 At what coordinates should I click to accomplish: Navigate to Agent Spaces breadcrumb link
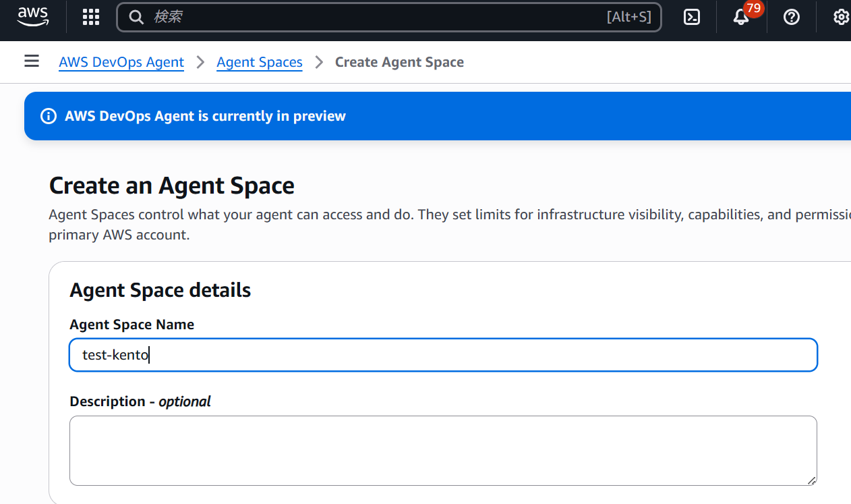coord(259,62)
